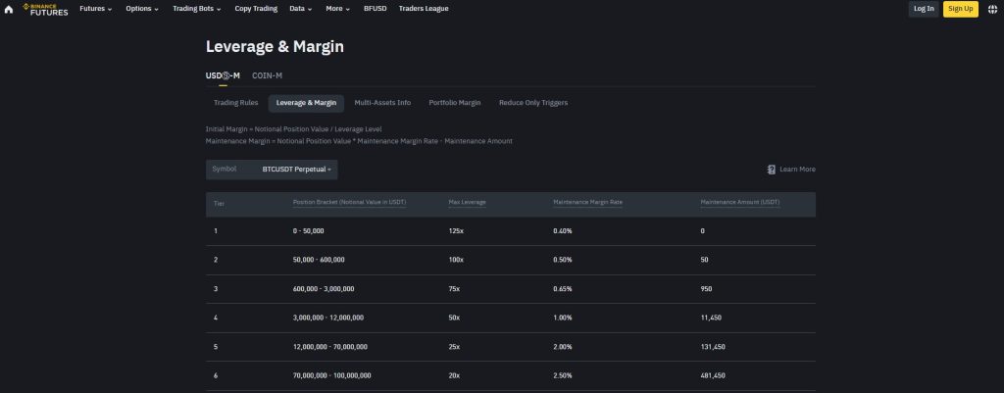Click the Initial Margin formula text
The height and width of the screenshot is (393, 1004).
[x=293, y=129]
